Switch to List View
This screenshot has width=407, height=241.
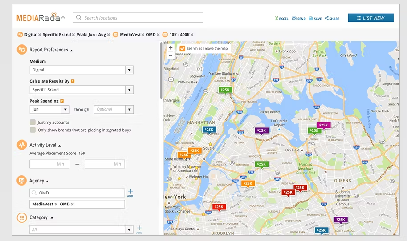370,18
